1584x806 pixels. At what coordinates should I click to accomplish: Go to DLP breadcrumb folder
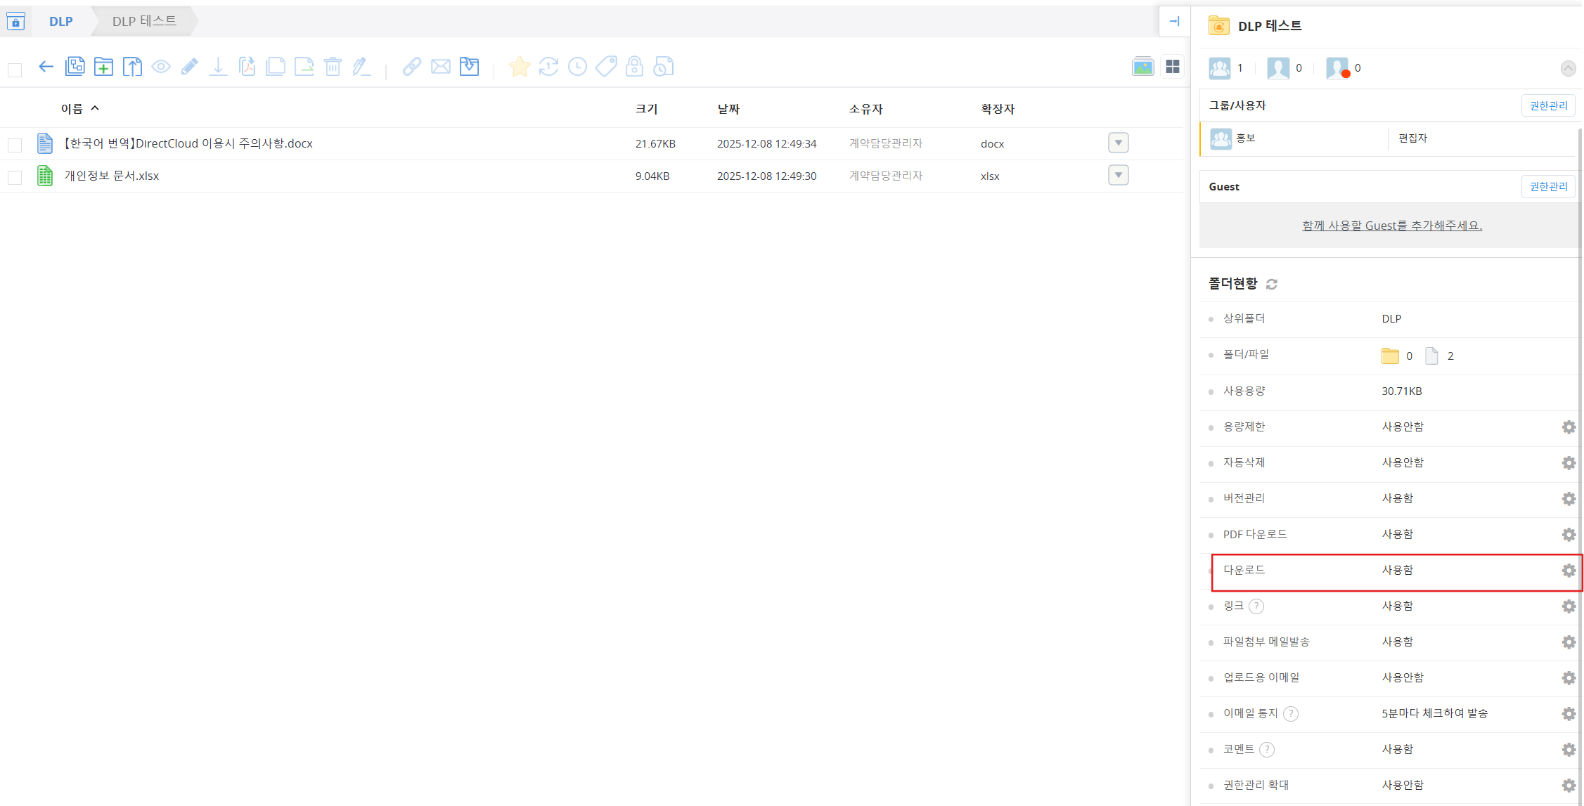(x=60, y=22)
